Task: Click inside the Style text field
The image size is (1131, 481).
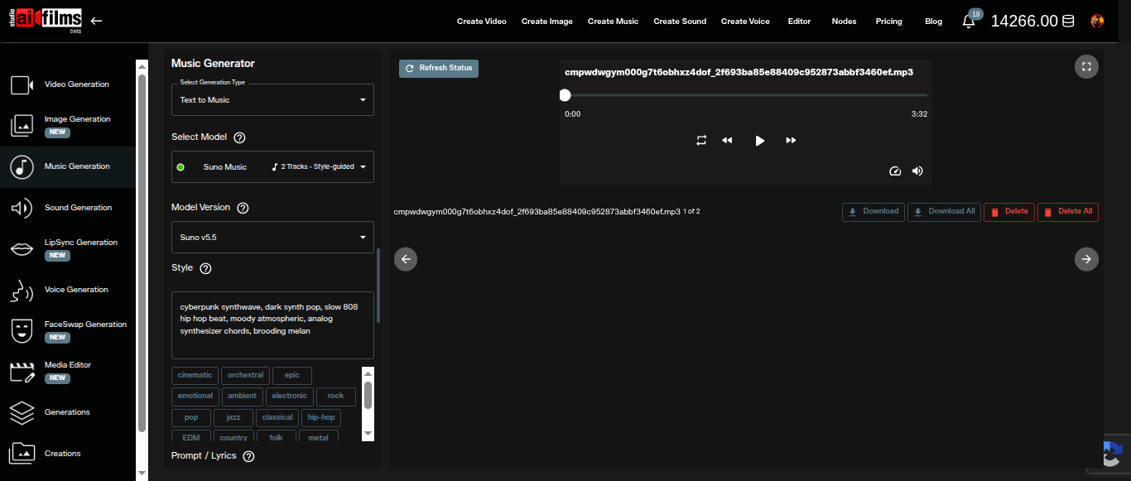Action: click(x=272, y=325)
